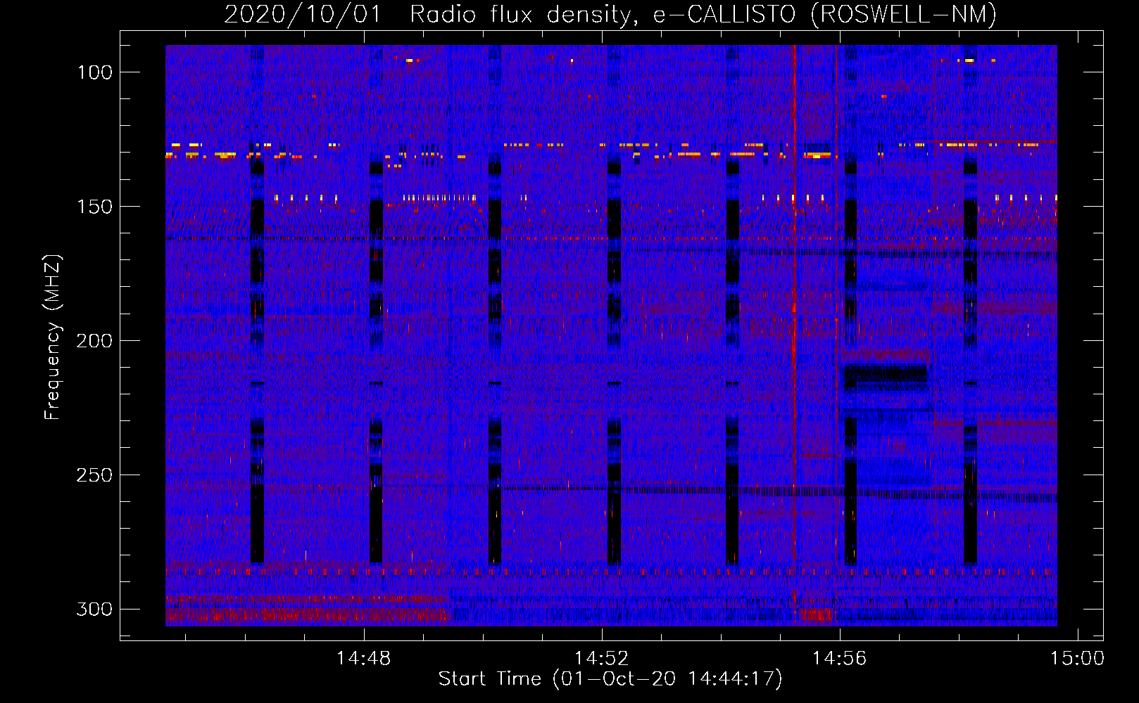
Task: Click the 200 frequency tick label
Action: point(94,341)
